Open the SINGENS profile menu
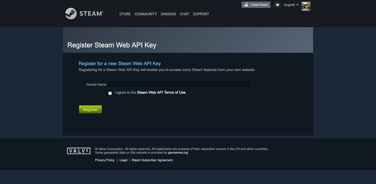Viewport: 376px width, 184px height. 168,14
